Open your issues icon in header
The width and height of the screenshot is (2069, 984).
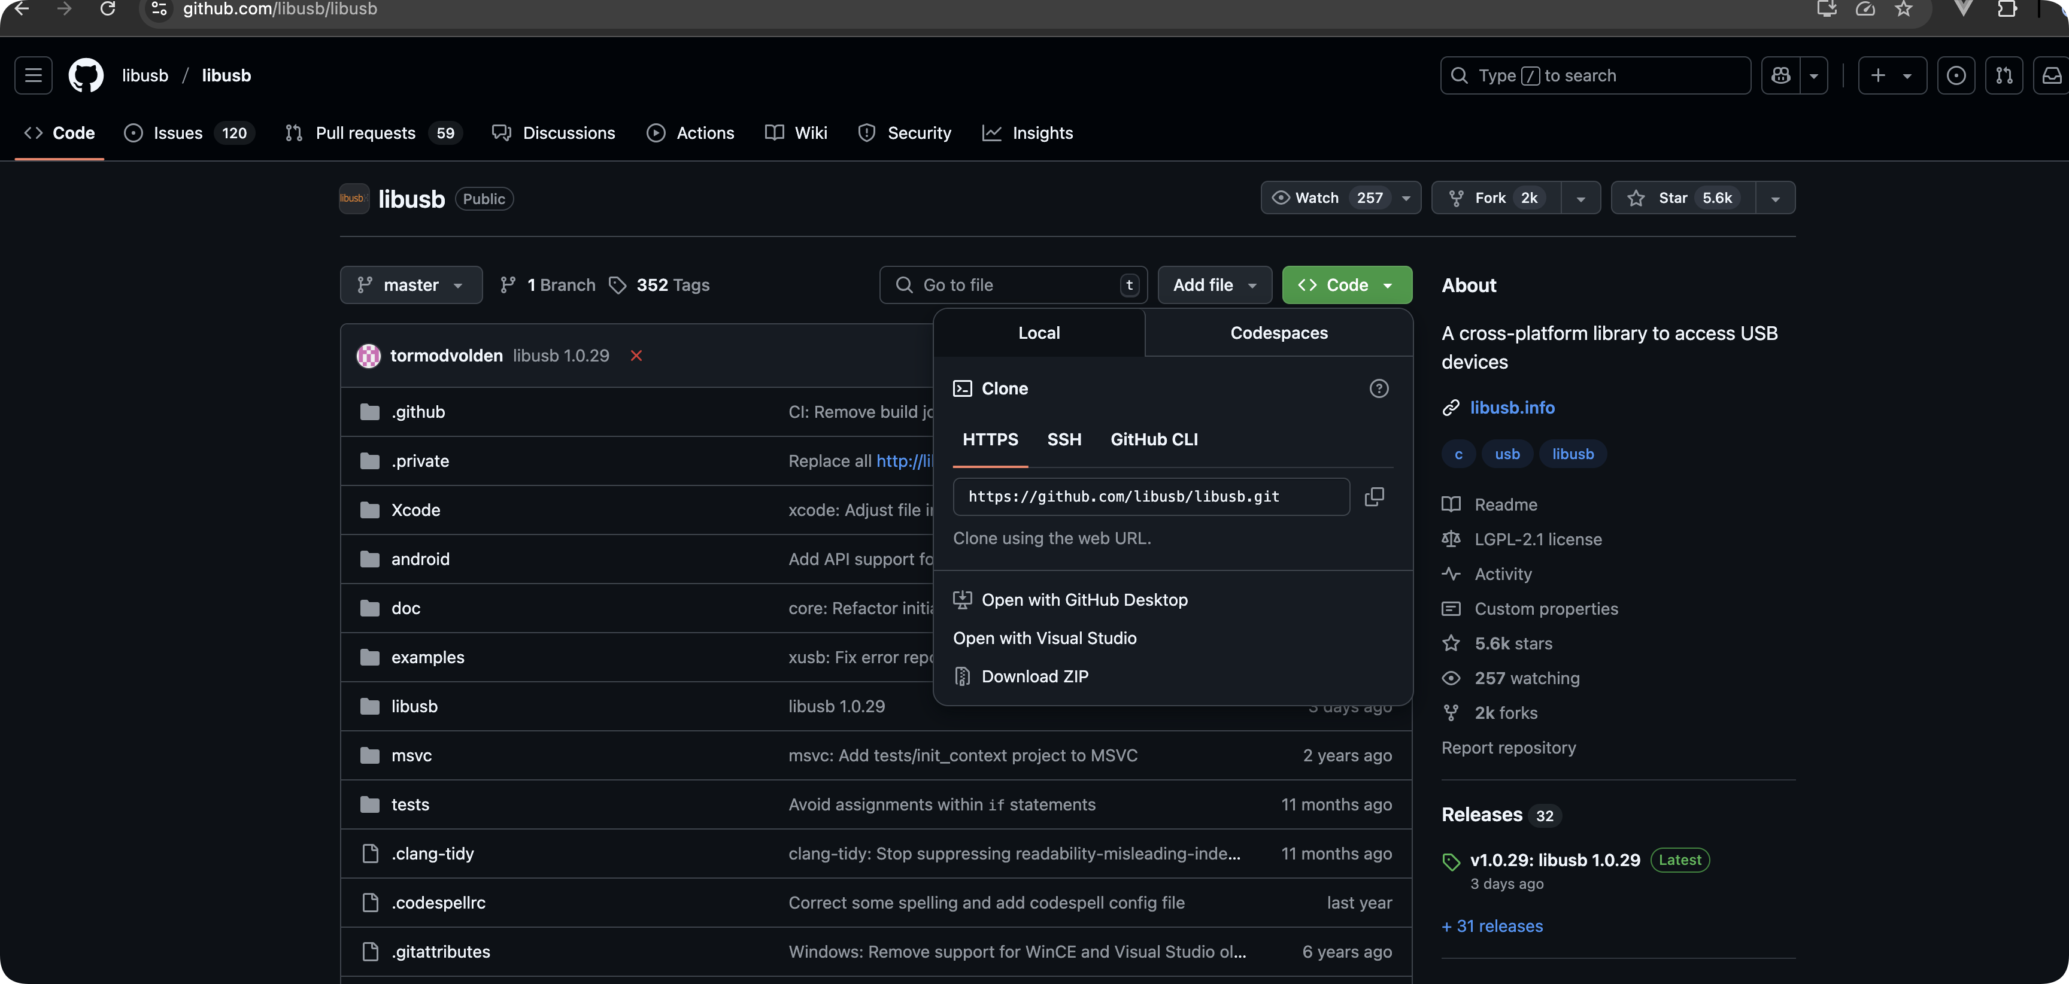tap(1956, 75)
